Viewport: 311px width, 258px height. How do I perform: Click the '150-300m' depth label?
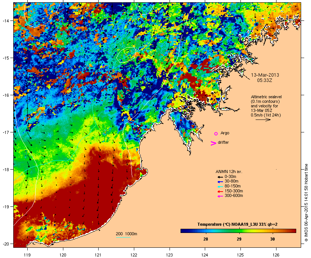(234, 191)
